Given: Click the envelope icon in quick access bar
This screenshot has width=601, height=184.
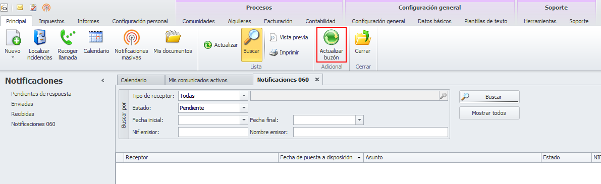Looking at the screenshot, I should tap(20, 7).
